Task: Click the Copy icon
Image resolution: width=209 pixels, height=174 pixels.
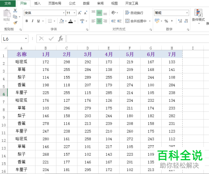Action: tap(15, 17)
